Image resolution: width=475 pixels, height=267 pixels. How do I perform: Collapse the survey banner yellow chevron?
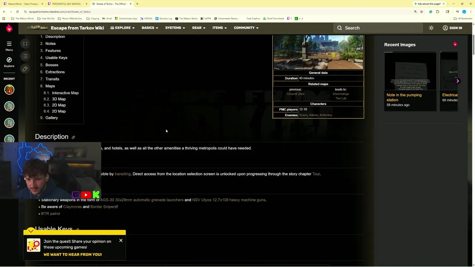click(x=31, y=231)
